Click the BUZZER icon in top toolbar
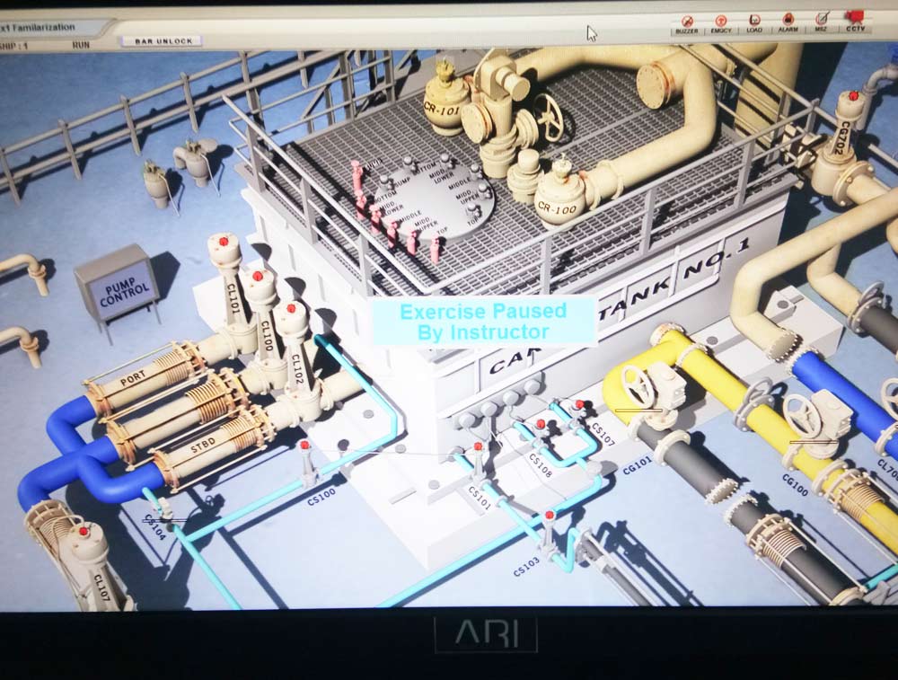 point(687,22)
